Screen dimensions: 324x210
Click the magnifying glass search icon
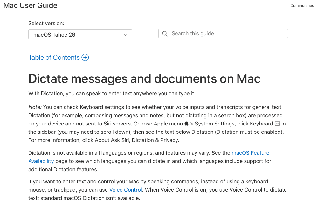(165, 34)
